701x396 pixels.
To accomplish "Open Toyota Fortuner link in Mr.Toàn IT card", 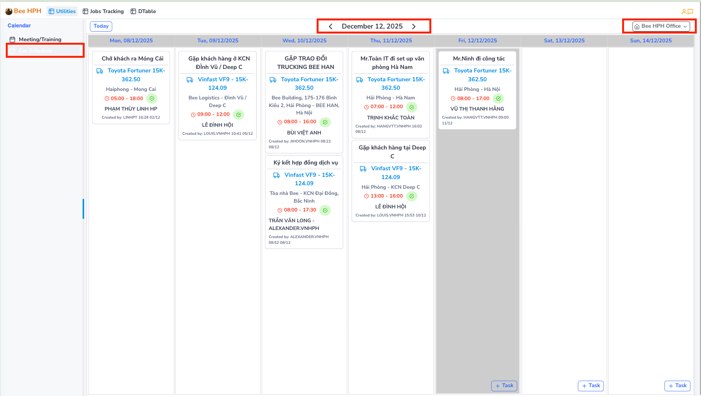I will coord(396,84).
